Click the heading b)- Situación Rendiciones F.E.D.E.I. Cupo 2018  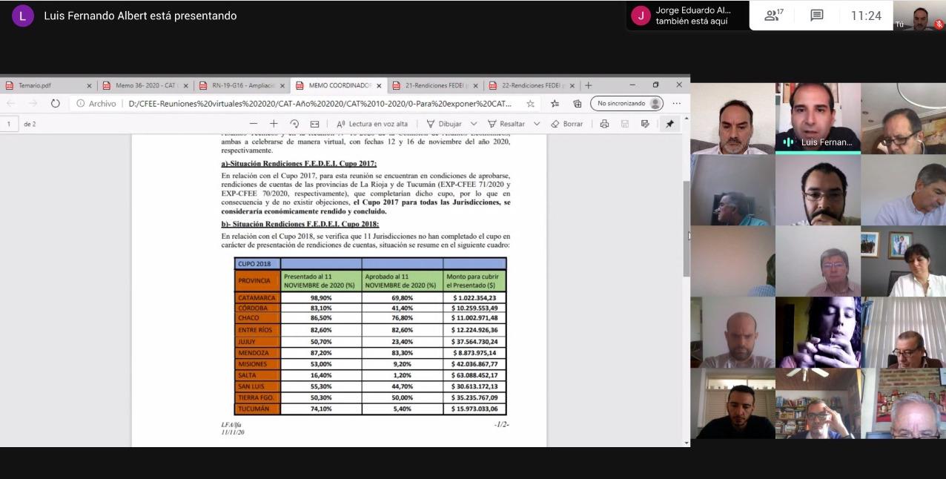click(300, 224)
